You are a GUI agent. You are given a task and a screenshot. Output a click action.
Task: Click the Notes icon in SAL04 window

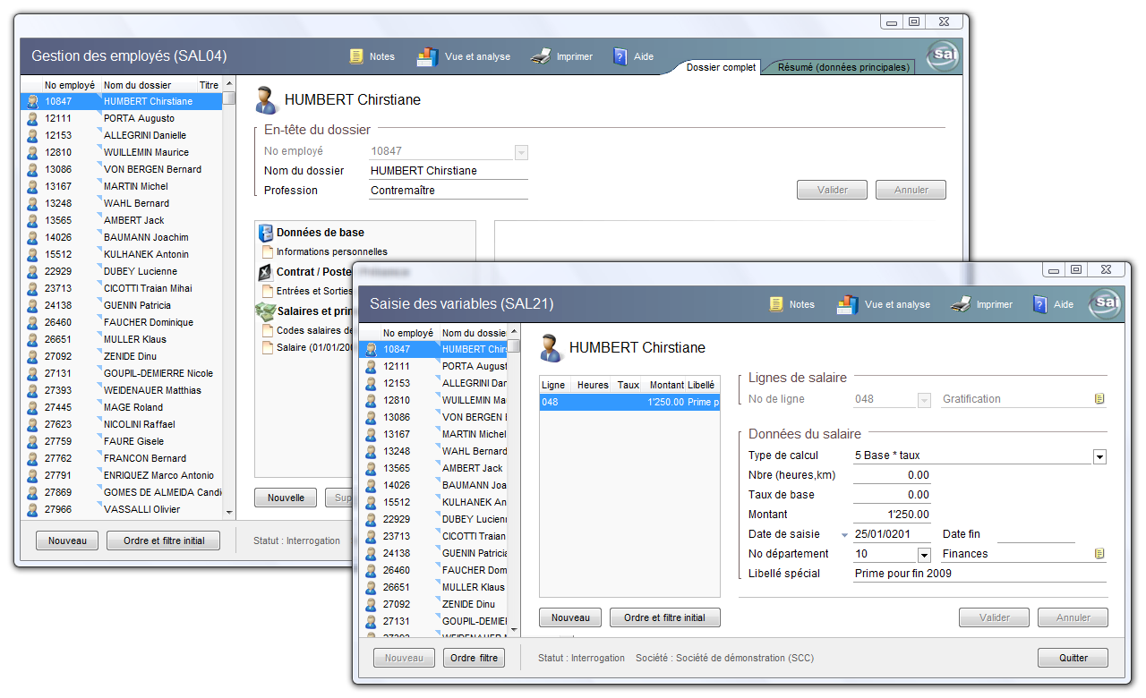click(x=357, y=56)
